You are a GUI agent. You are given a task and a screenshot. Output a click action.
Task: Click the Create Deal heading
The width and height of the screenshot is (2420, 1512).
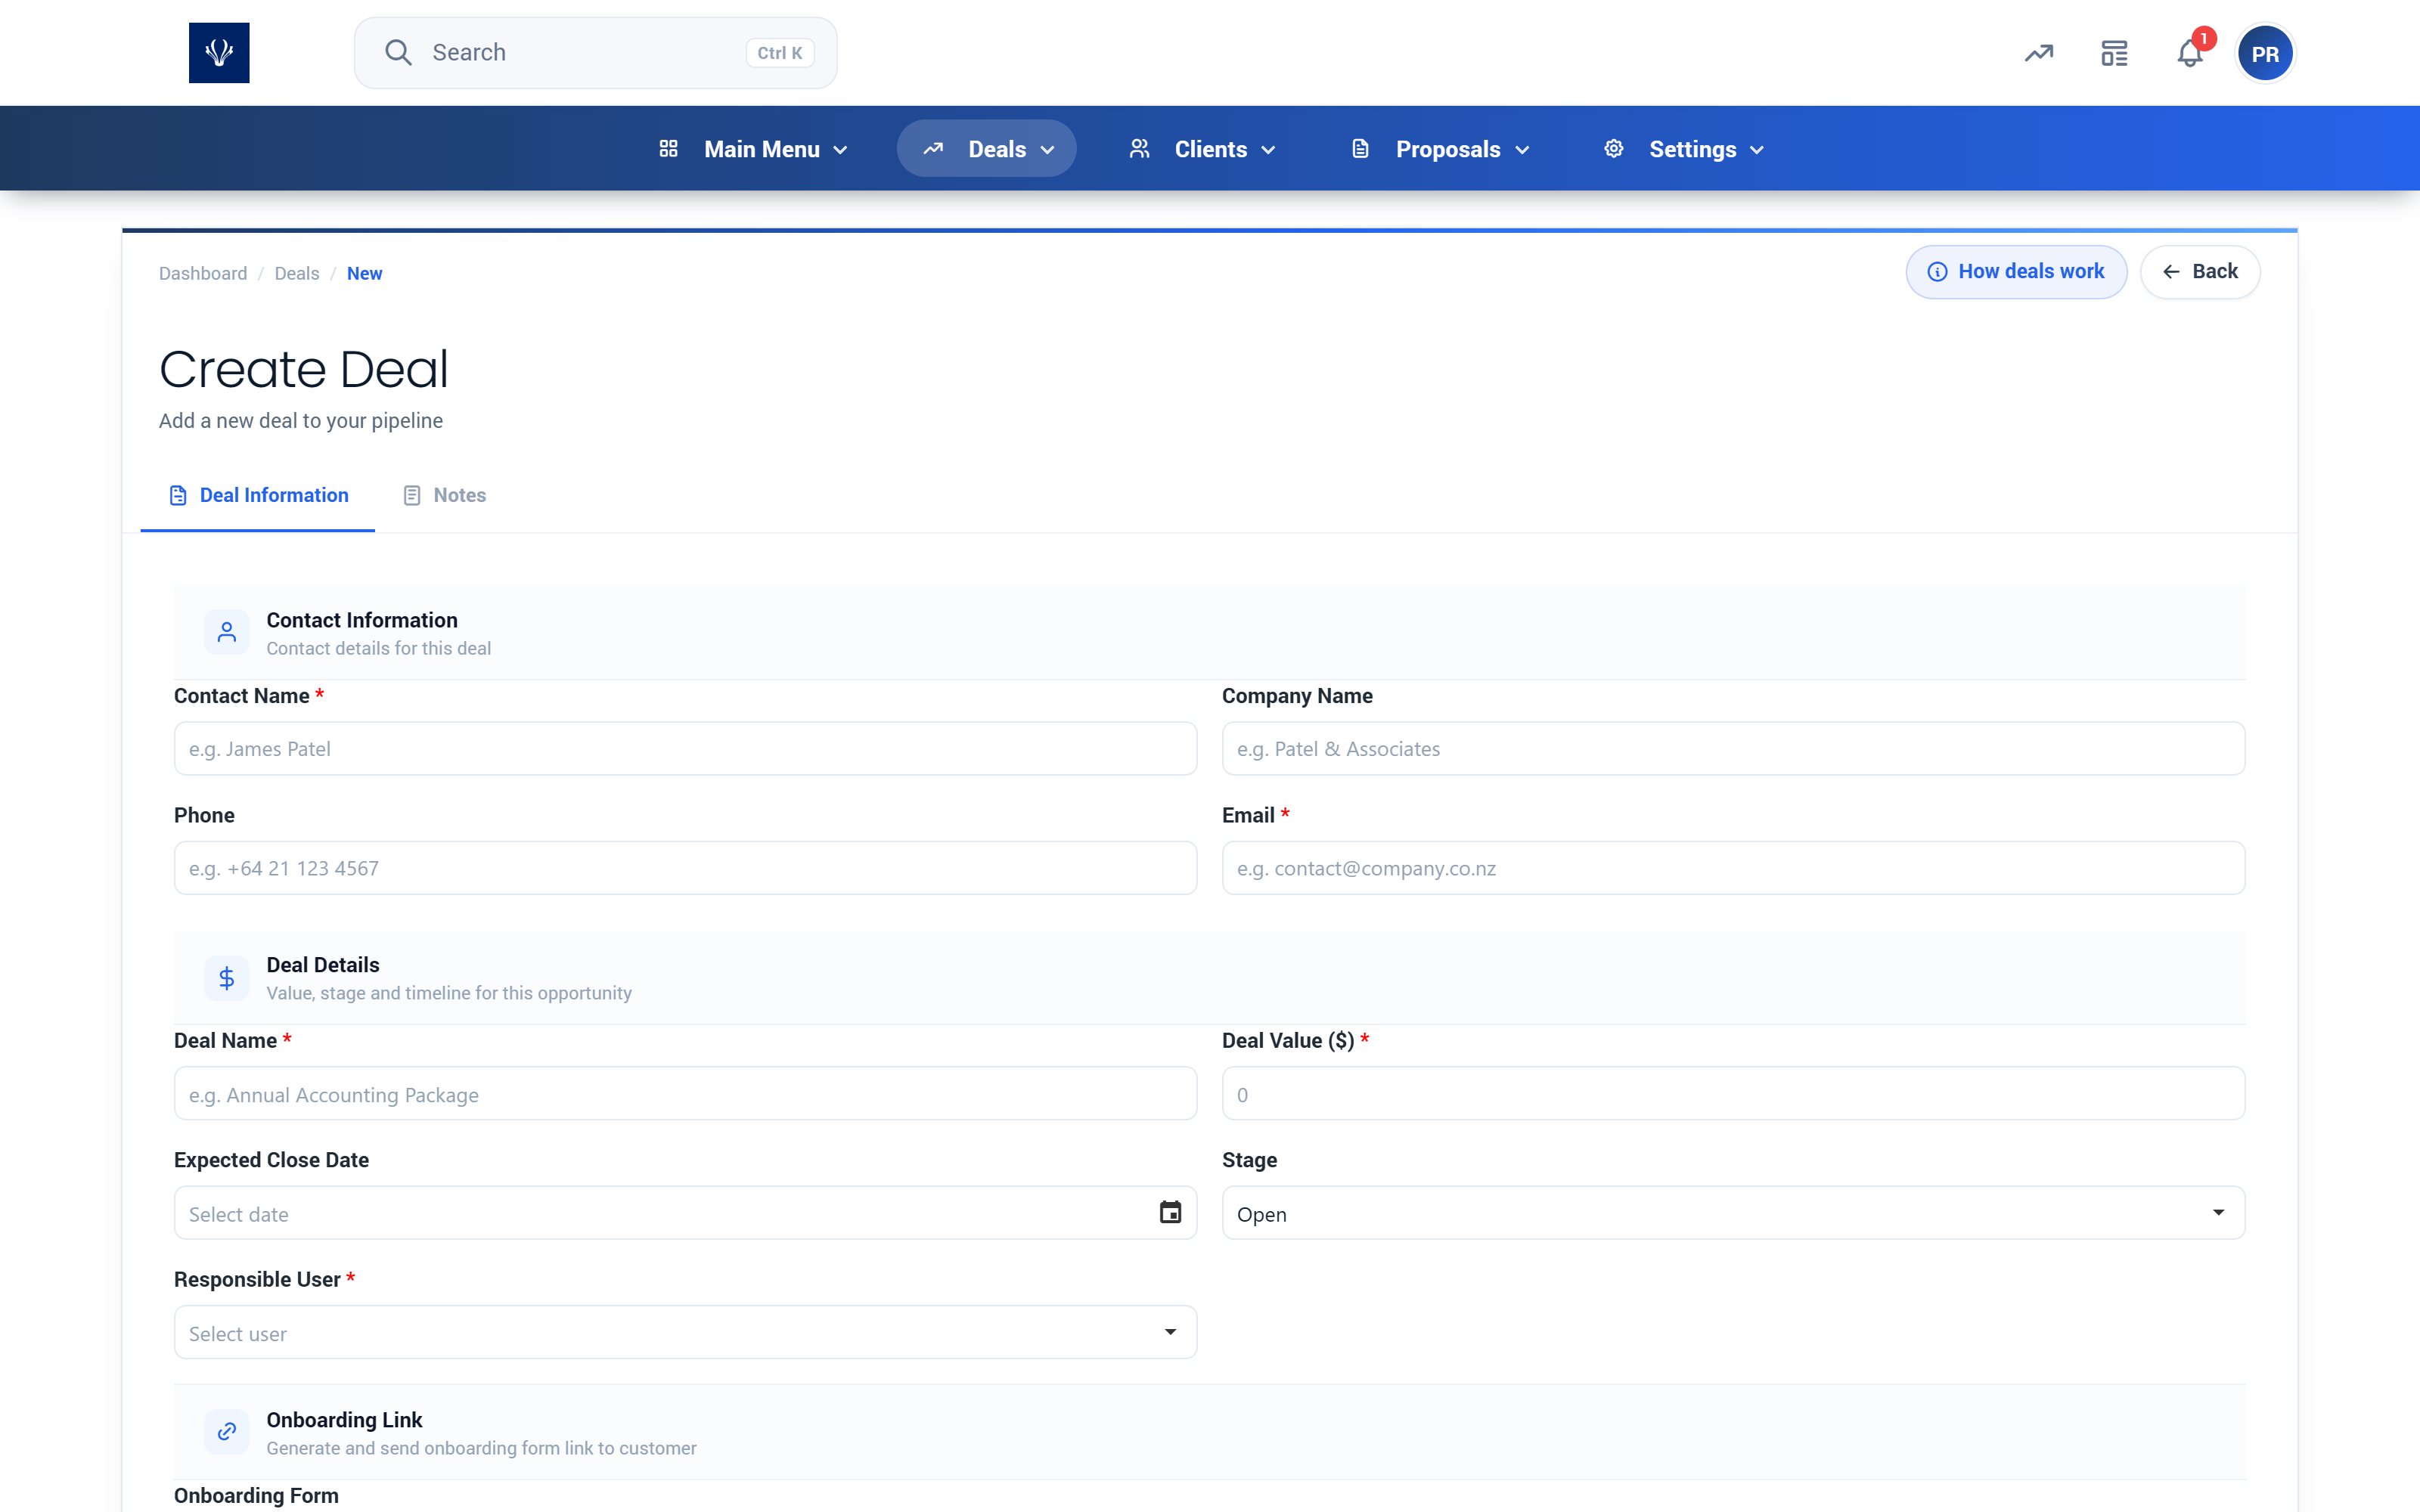tap(303, 369)
